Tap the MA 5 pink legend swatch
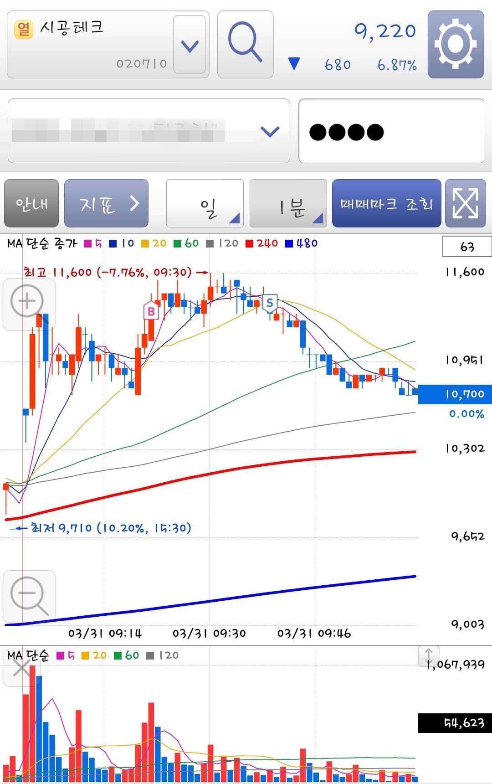The height and width of the screenshot is (784, 492). coord(88,244)
